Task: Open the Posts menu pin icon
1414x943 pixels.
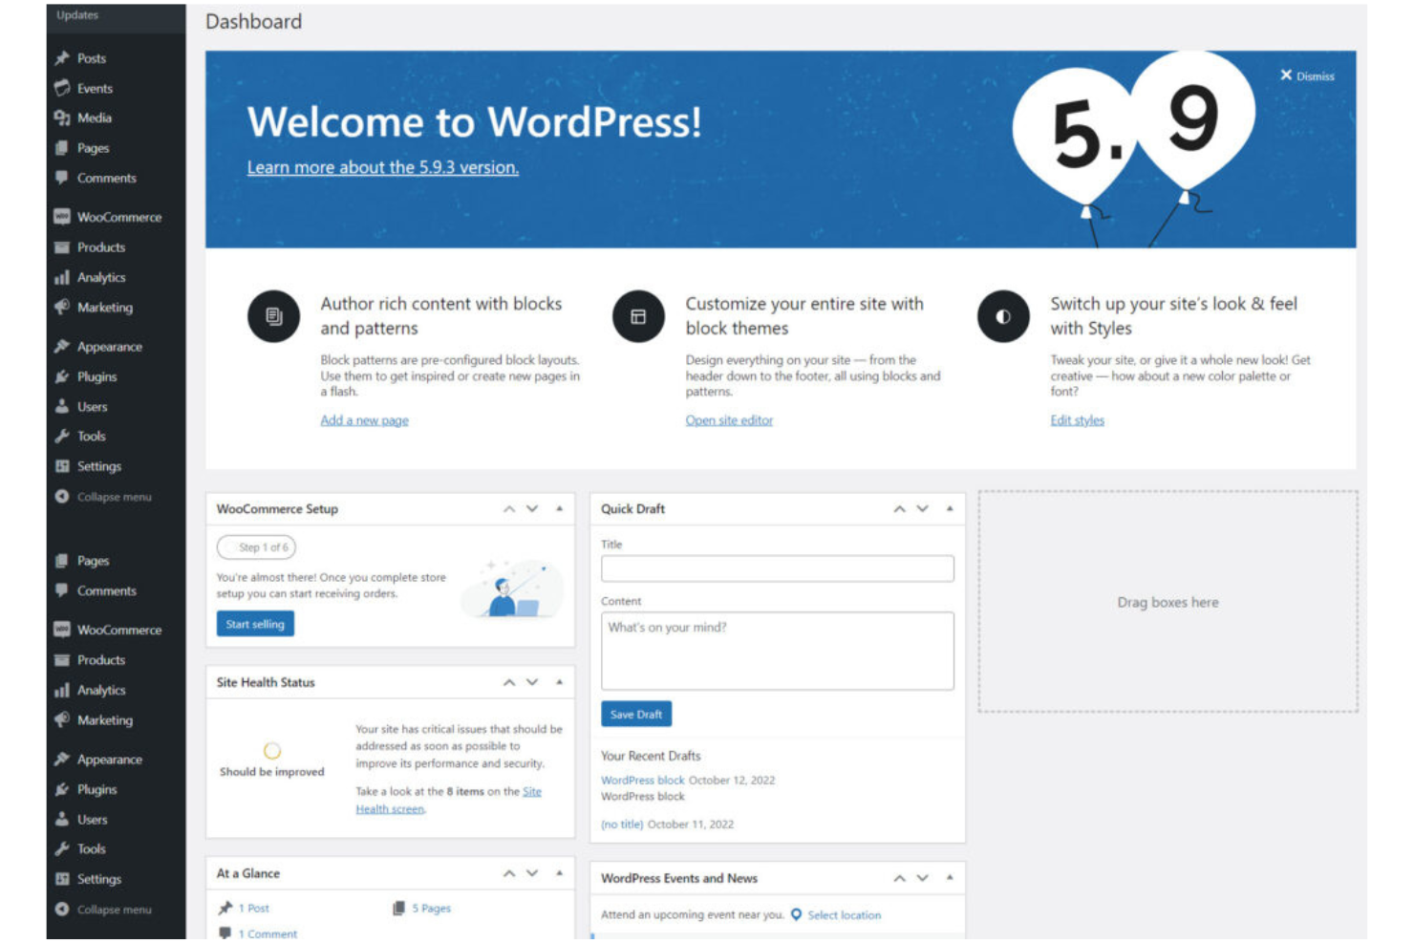Action: pos(62,58)
